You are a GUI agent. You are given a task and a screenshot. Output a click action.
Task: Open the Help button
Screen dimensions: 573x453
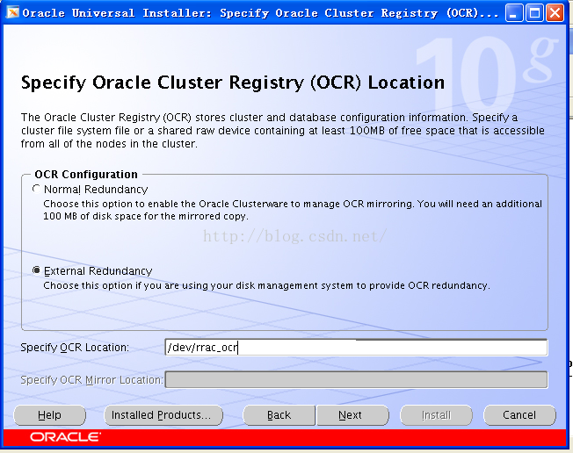[50, 415]
